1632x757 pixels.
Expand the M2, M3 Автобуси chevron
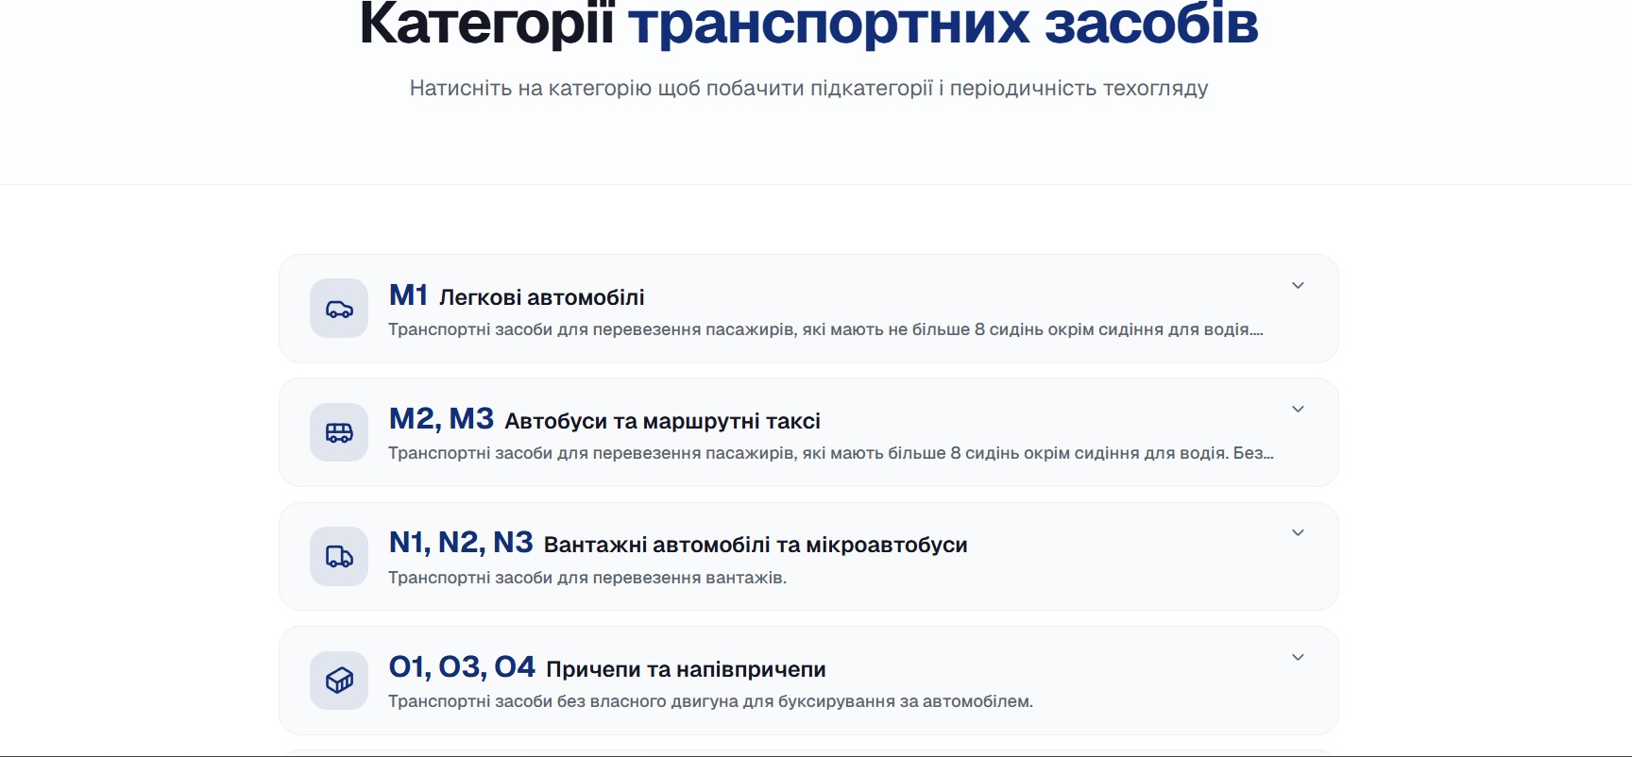click(1298, 409)
